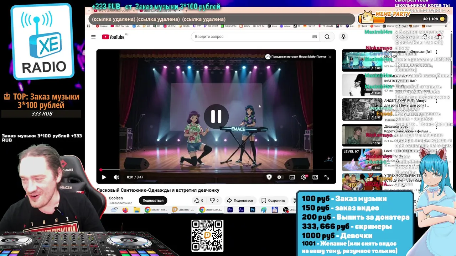Open the (467) YouTube bookmark
This screenshot has width=456, height=256.
(x=120, y=26)
